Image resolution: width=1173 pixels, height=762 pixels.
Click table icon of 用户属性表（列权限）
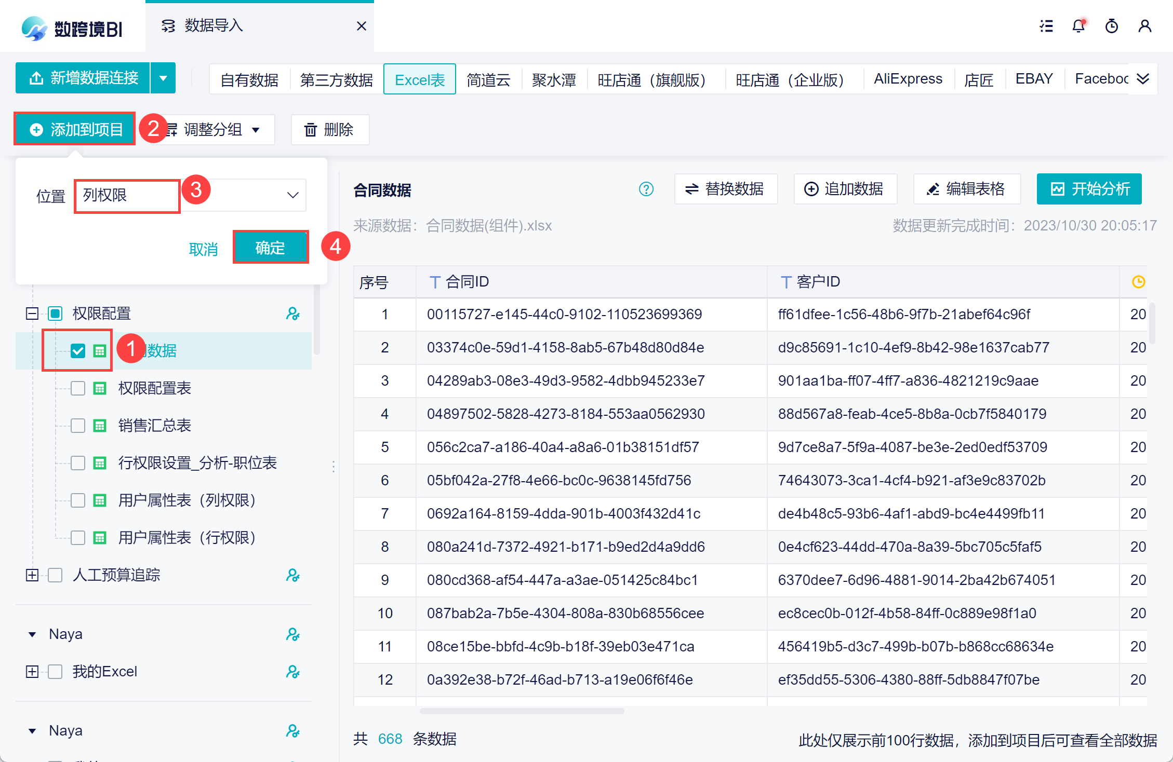pos(100,500)
